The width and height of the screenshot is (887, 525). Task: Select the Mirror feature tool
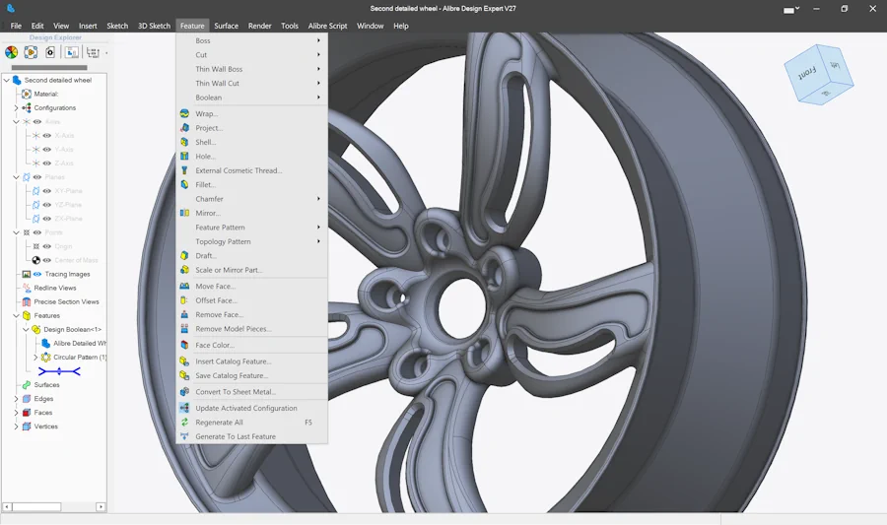[x=251, y=213]
